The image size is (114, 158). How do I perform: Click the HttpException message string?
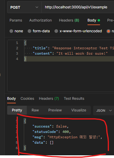tap(74, 137)
